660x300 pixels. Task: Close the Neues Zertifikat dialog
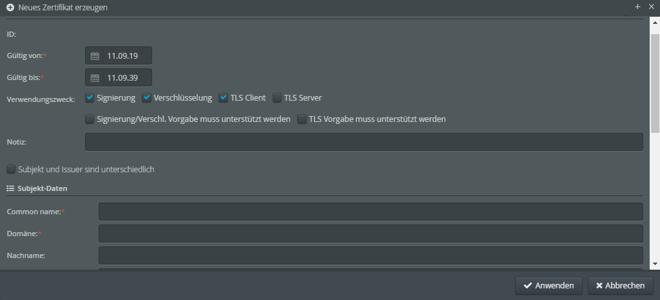651,6
